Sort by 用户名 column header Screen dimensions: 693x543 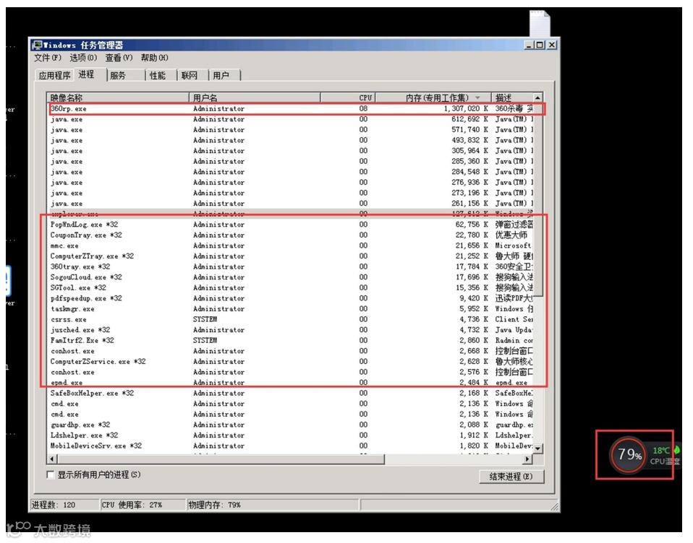[x=255, y=97]
